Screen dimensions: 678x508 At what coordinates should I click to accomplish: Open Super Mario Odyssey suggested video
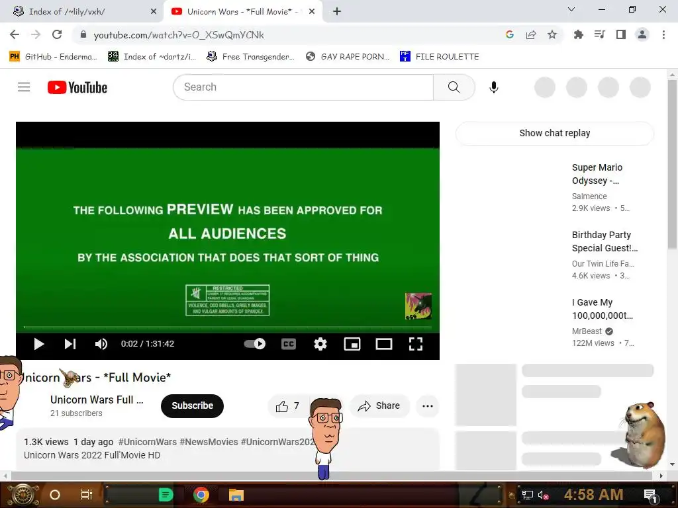597,174
